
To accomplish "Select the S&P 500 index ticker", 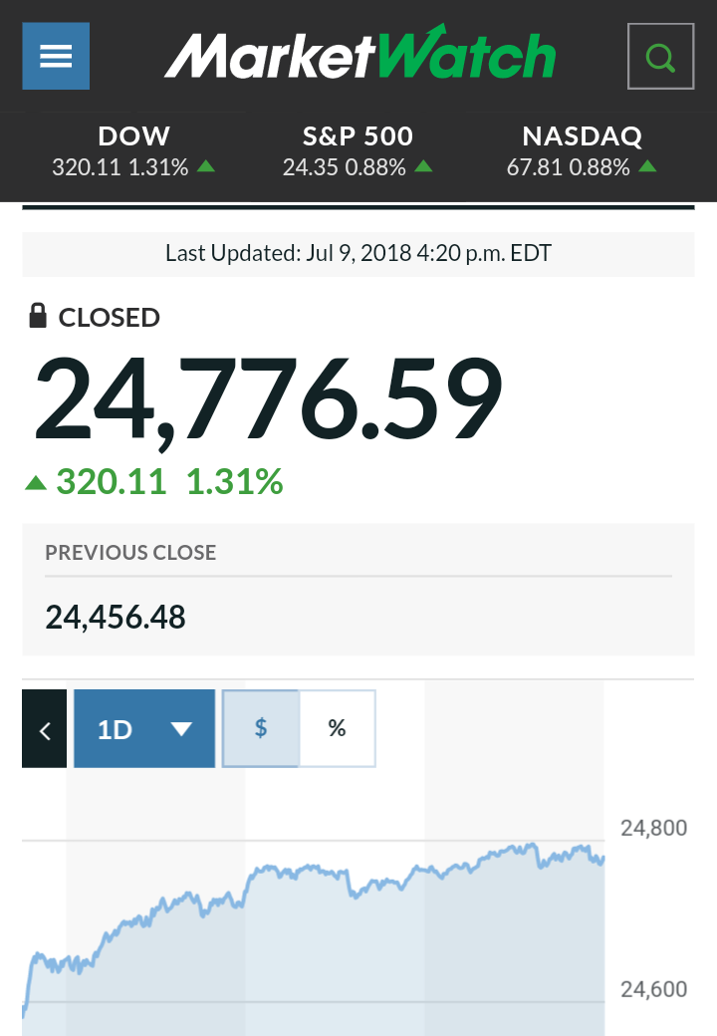I will (x=358, y=151).
